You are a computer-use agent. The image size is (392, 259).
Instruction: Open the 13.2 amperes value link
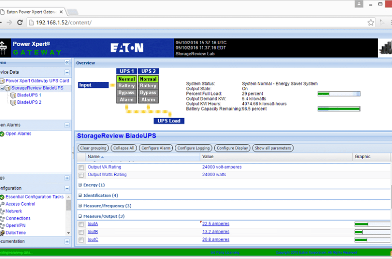point(216,232)
